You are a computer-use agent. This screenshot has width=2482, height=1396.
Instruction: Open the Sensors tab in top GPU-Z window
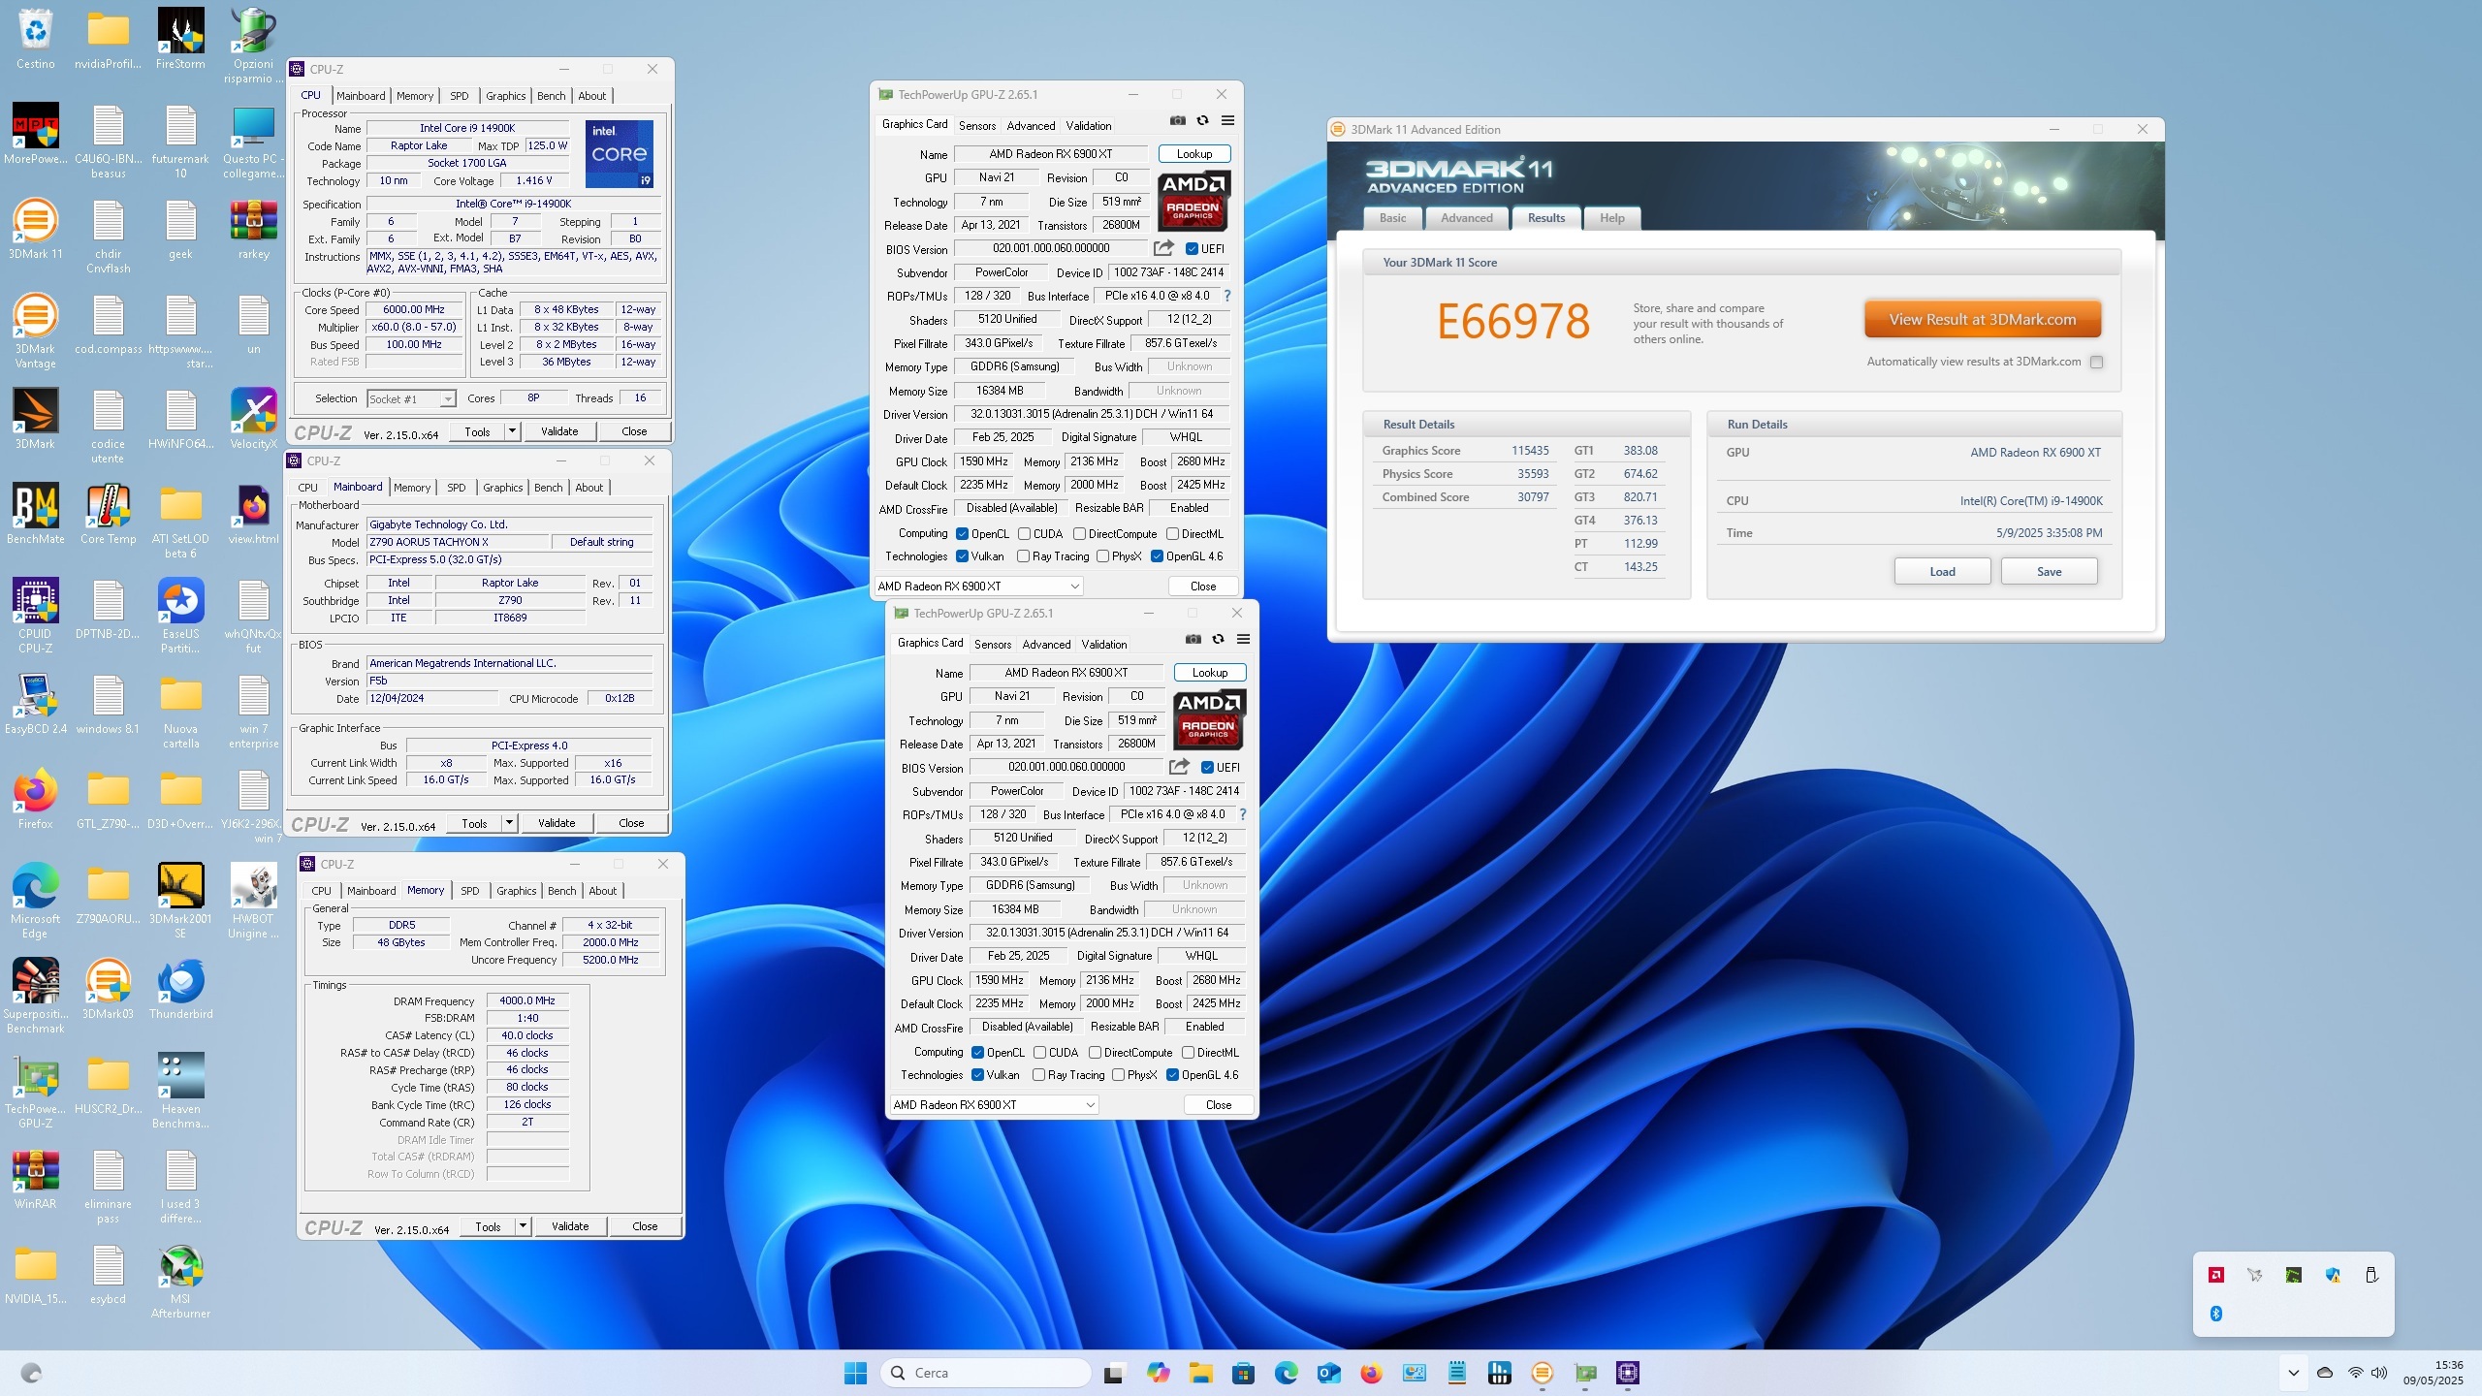977,126
